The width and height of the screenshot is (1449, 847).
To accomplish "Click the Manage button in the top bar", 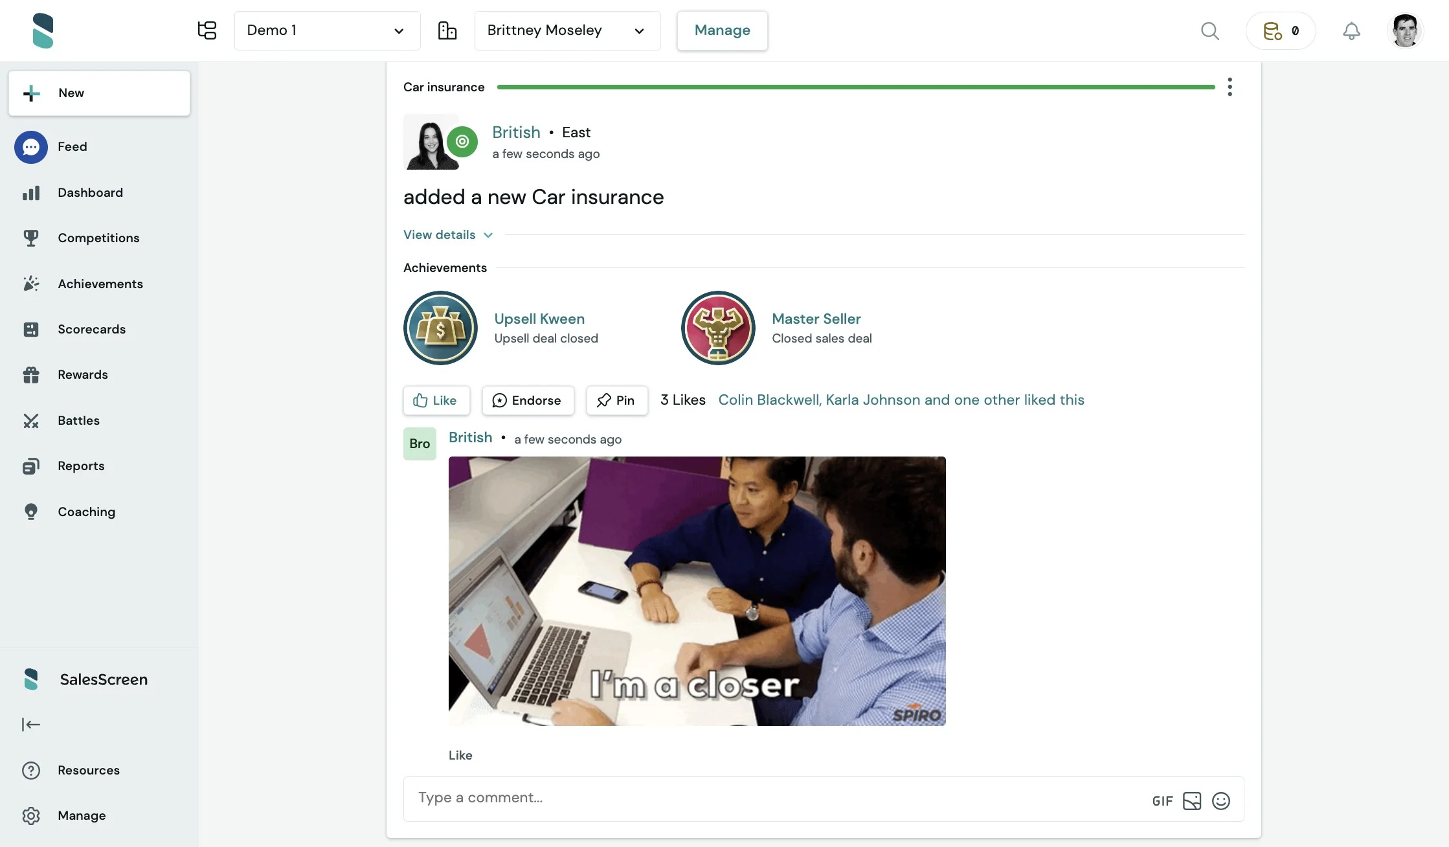I will click(x=722, y=30).
